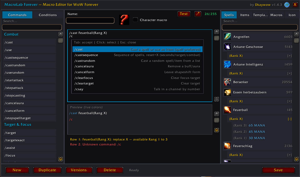Expand the rank list under Feuerschlag

click(x=289, y=155)
